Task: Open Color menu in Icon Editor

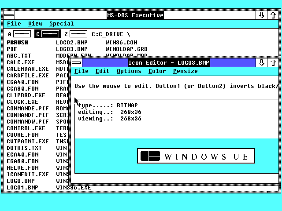Action: tap(157, 71)
